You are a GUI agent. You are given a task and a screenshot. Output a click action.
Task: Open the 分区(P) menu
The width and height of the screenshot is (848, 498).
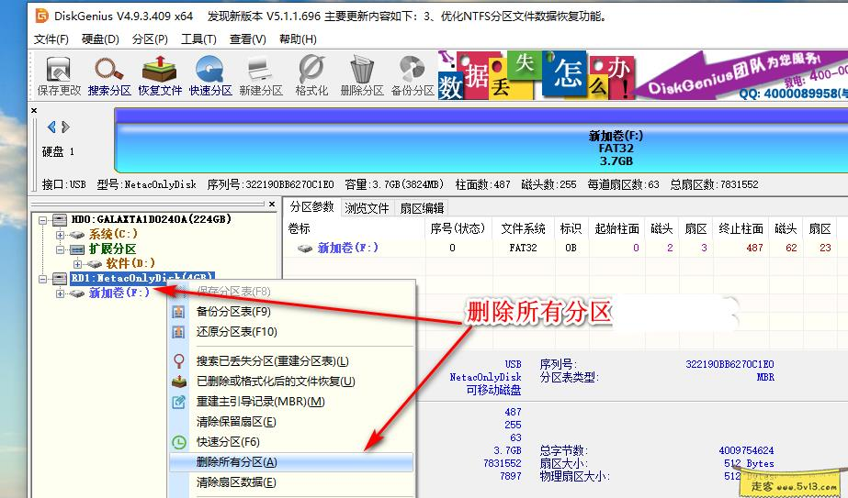pyautogui.click(x=150, y=39)
